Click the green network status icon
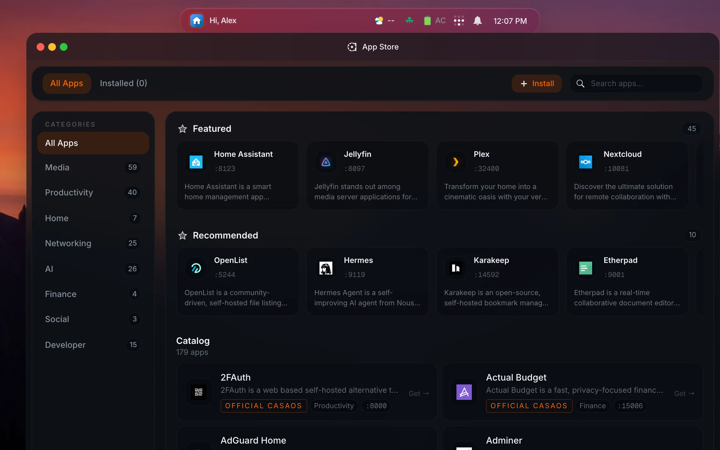Image resolution: width=720 pixels, height=450 pixels. point(409,21)
